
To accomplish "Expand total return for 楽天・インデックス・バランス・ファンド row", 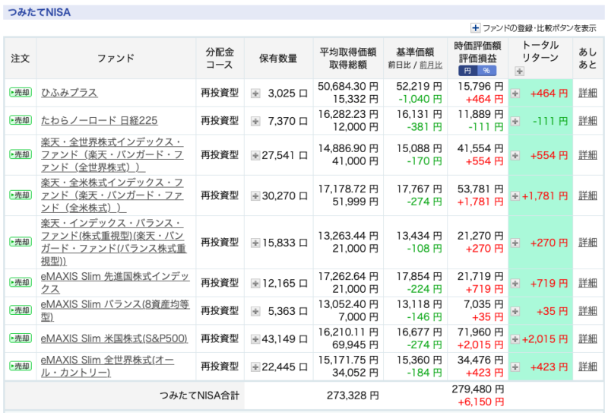I will click(x=515, y=242).
